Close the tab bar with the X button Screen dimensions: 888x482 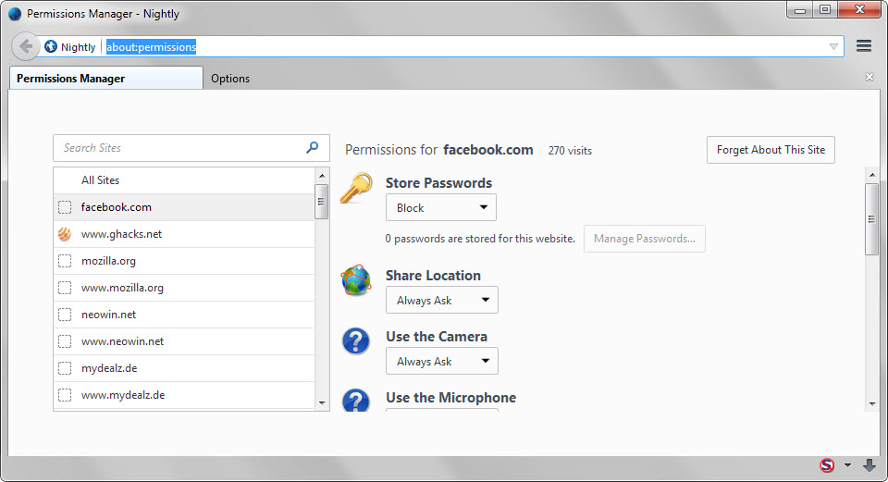tap(869, 77)
